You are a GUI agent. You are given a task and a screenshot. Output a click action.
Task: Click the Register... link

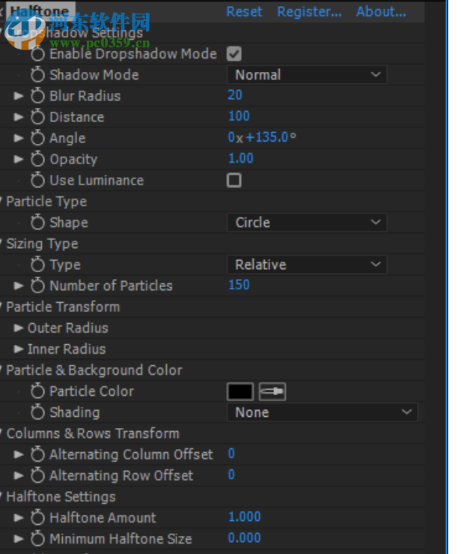(309, 12)
